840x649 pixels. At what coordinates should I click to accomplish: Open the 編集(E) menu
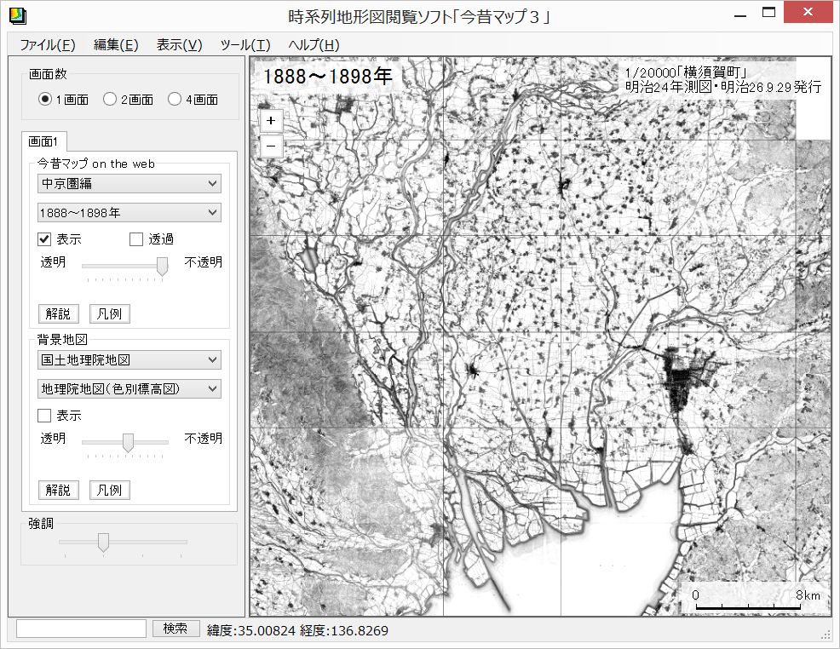point(116,45)
